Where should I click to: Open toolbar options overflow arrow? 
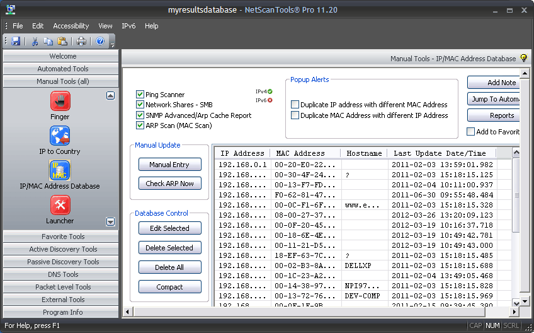[112, 44]
